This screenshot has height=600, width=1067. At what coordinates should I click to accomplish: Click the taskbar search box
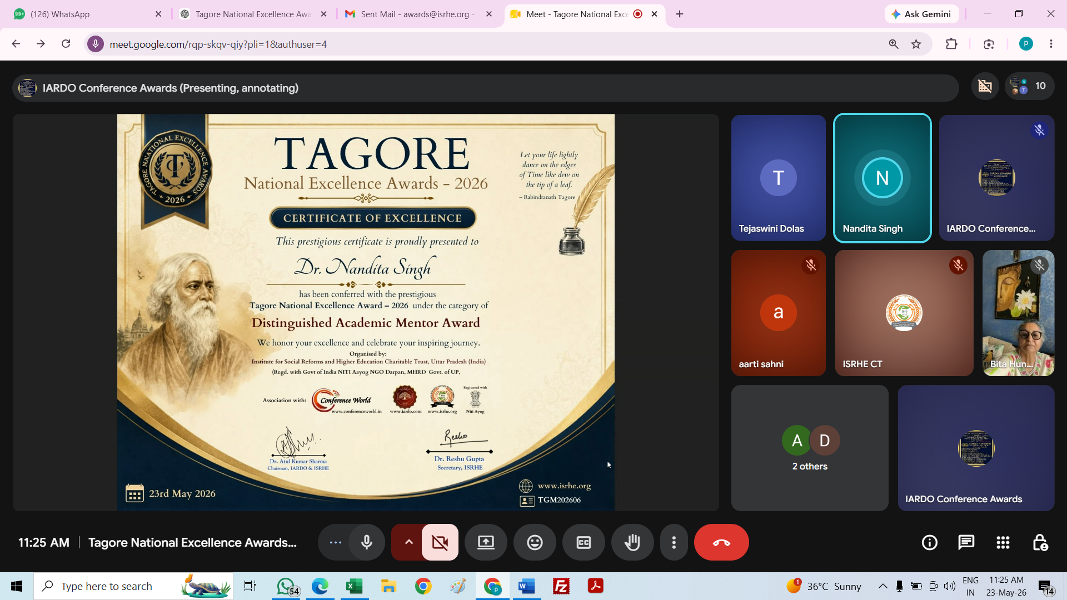(133, 586)
